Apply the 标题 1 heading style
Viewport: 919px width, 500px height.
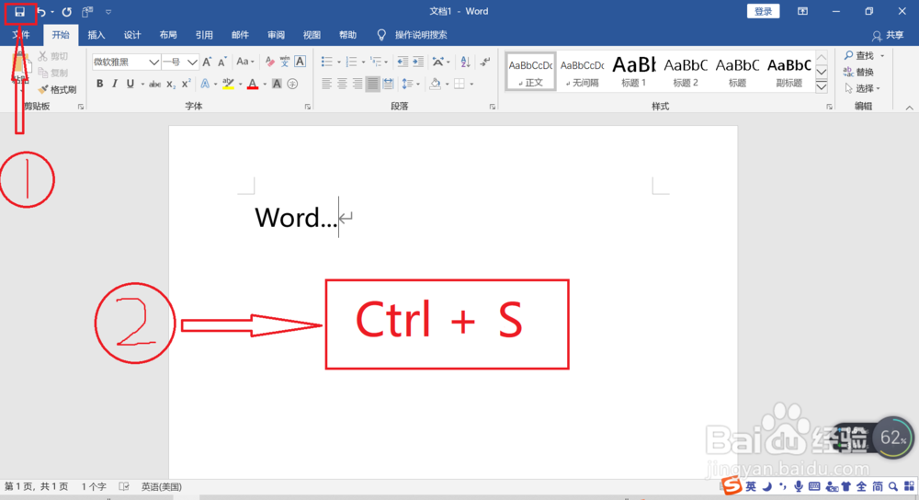point(633,72)
